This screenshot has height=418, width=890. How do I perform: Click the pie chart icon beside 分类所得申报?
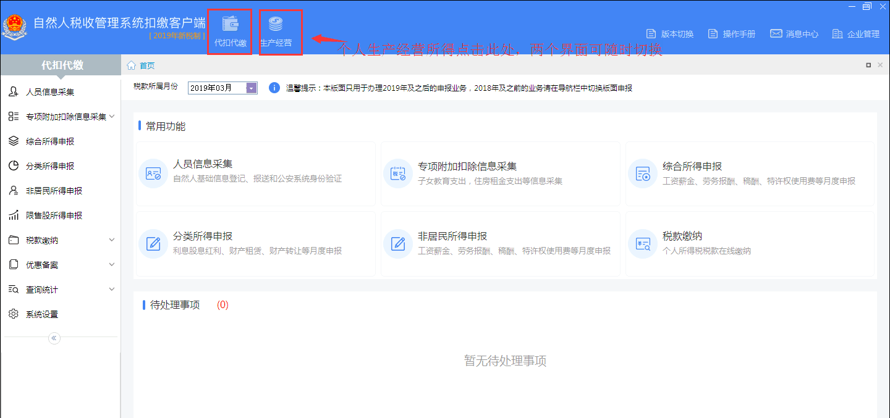pos(14,166)
